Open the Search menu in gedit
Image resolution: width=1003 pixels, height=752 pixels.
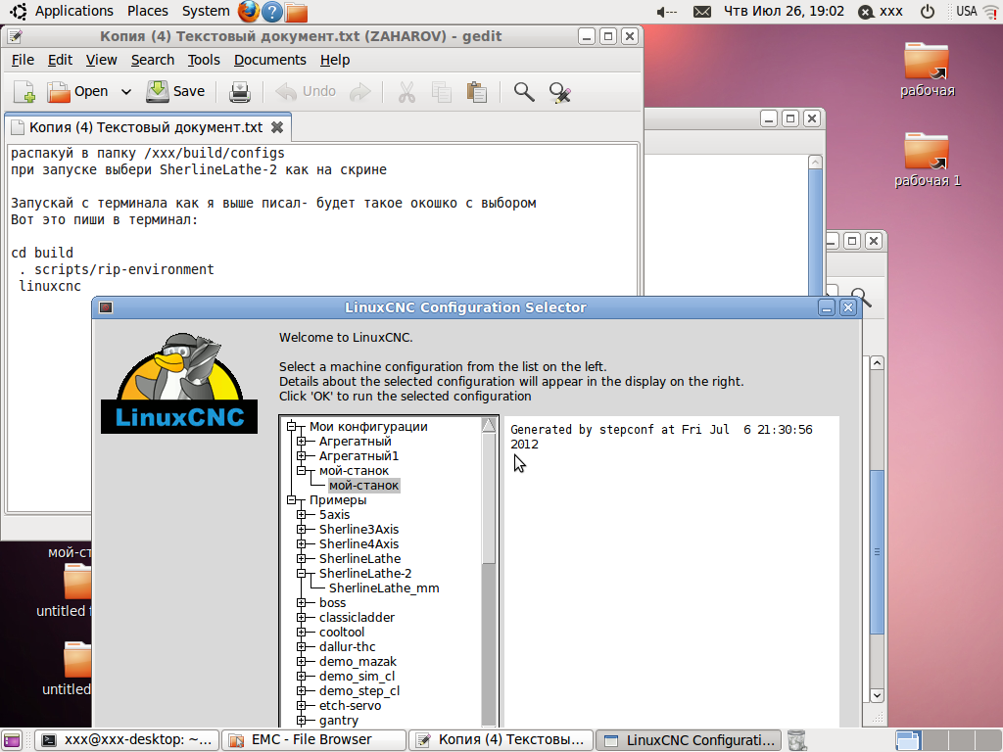pos(153,60)
